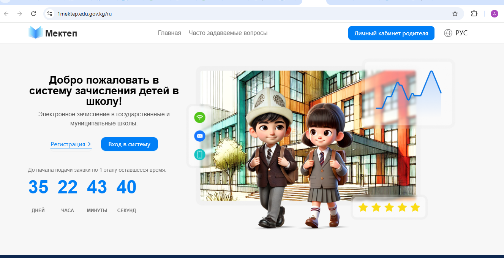Click the Вход в систему button
The height and width of the screenshot is (258, 504).
click(x=129, y=144)
